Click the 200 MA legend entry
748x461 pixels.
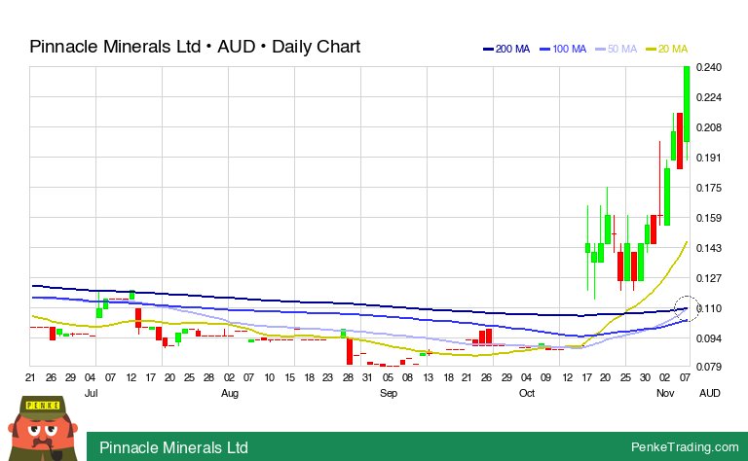[x=506, y=49]
